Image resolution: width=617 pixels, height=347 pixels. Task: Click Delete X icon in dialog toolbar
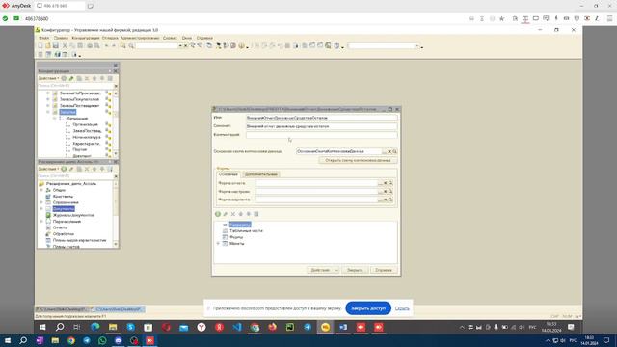click(233, 214)
